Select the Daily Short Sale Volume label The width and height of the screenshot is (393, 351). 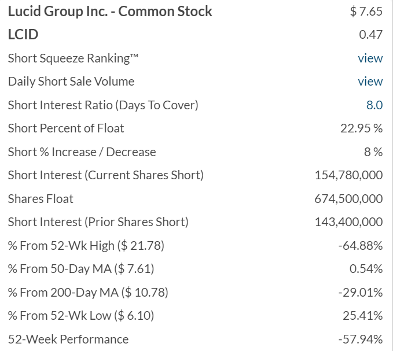pos(71,82)
